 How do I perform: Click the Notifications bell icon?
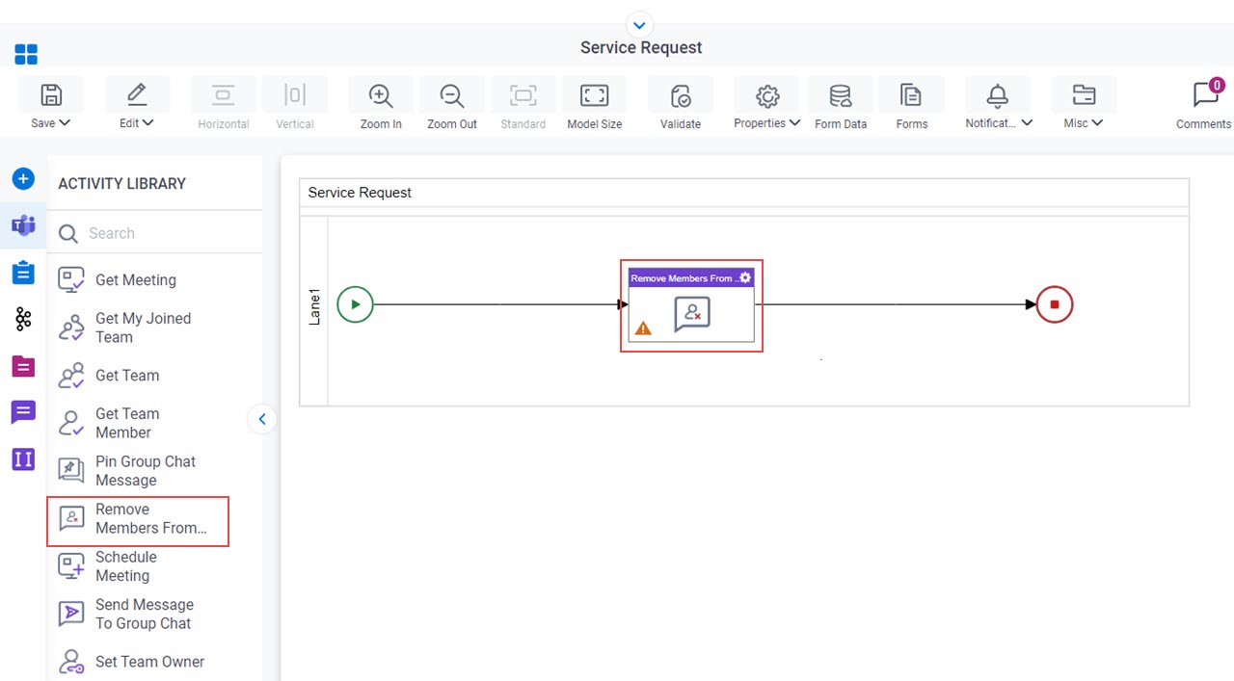[998, 95]
